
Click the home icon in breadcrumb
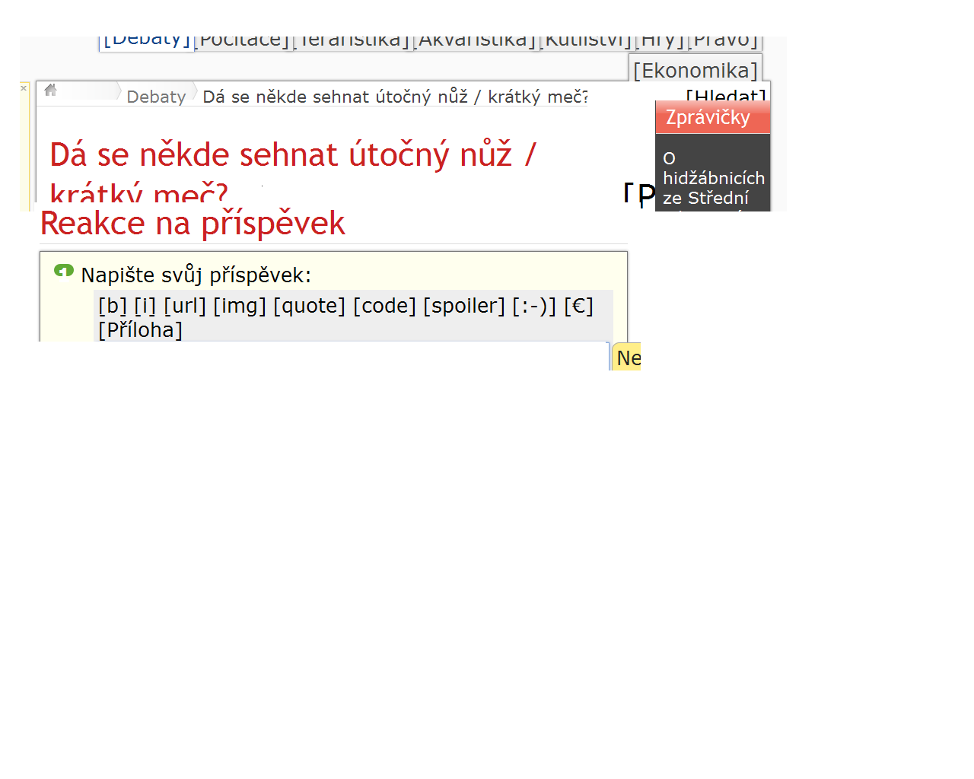tap(51, 90)
